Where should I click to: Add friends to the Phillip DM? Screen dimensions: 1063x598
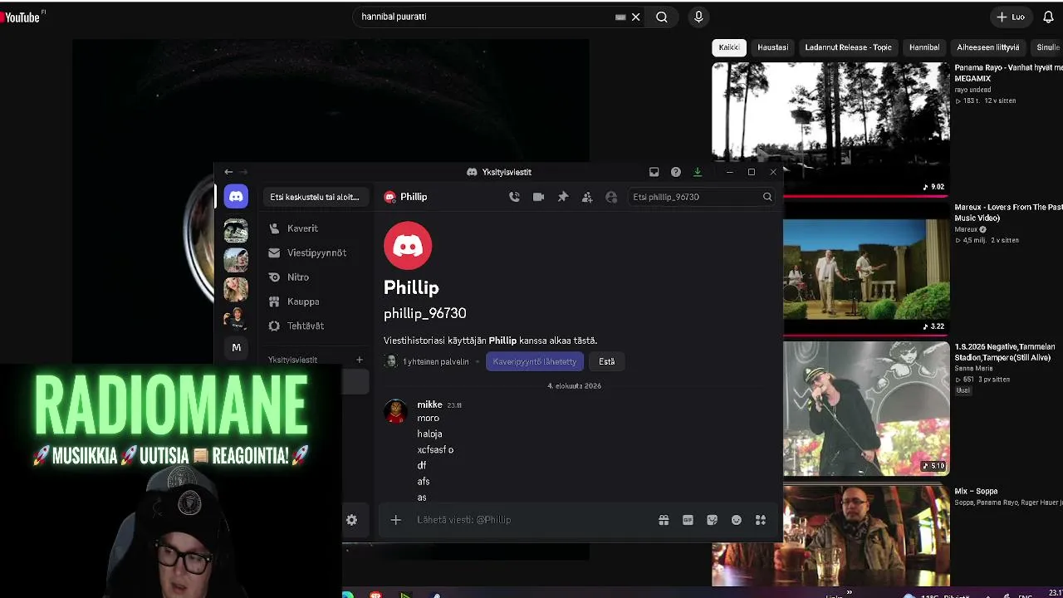coord(587,197)
